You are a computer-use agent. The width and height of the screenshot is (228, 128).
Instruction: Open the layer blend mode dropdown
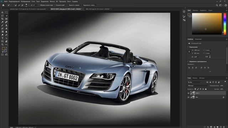(198, 86)
